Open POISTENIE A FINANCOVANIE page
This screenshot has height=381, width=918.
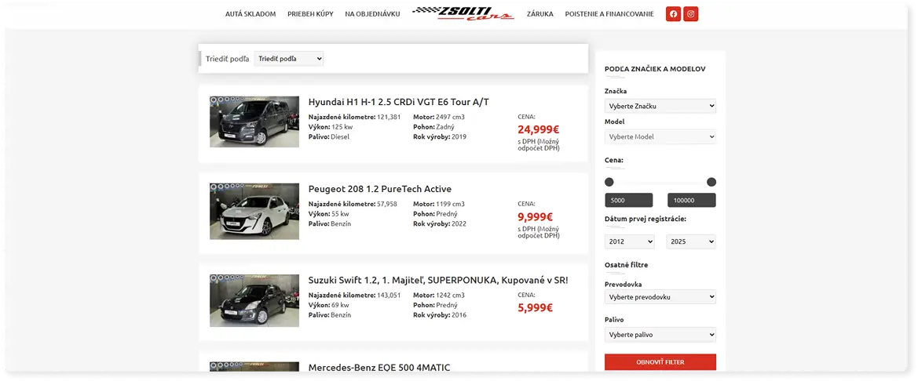[609, 14]
